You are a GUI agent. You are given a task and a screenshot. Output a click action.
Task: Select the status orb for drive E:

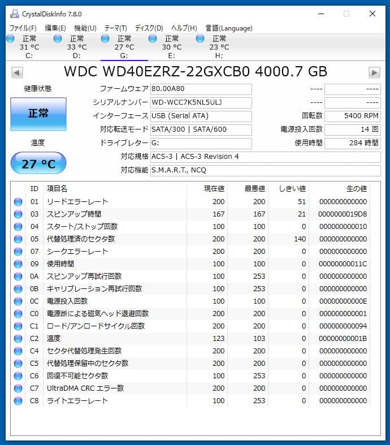coord(153,38)
